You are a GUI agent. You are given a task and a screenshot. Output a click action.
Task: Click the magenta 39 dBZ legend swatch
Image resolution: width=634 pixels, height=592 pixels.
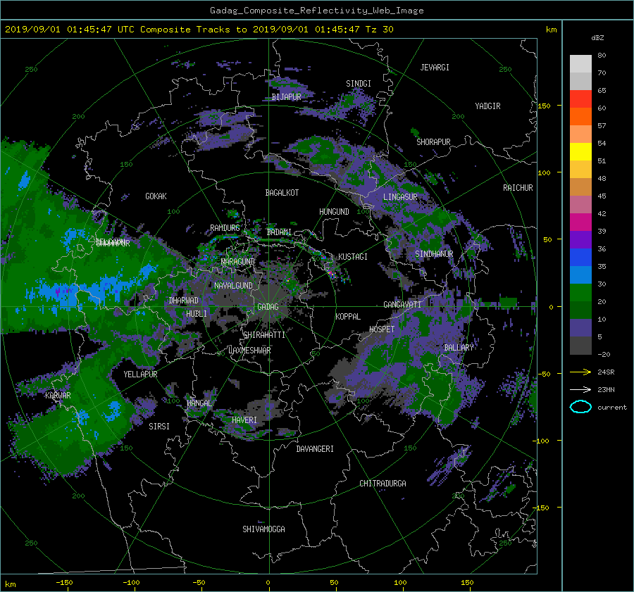580,222
